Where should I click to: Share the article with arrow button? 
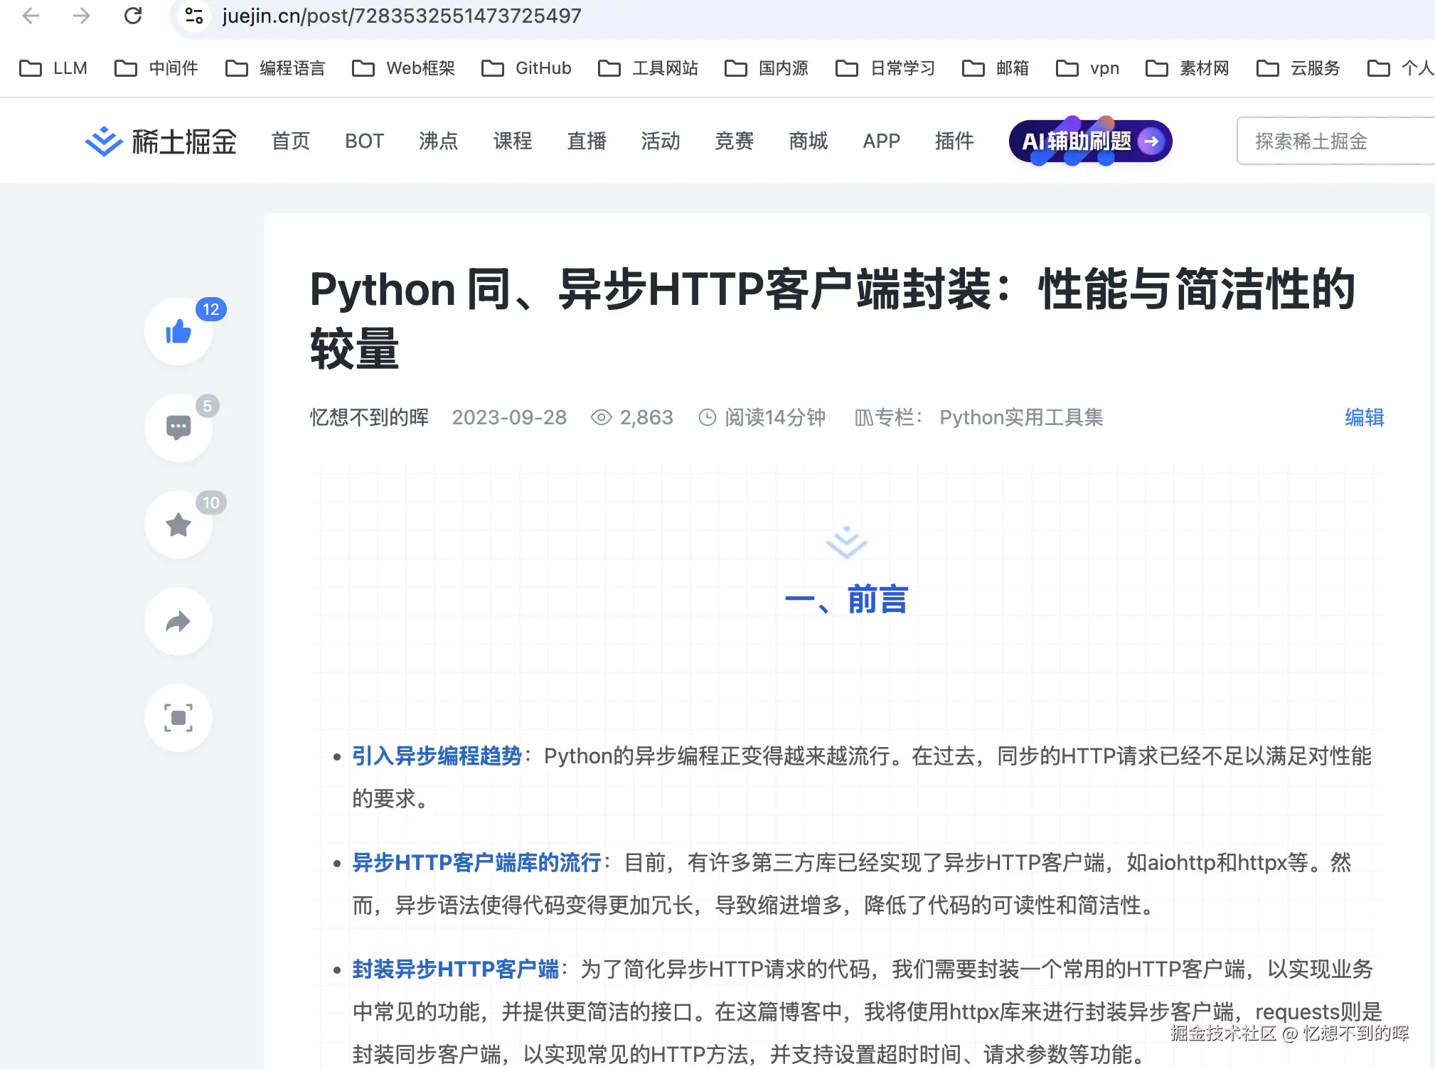tap(178, 621)
